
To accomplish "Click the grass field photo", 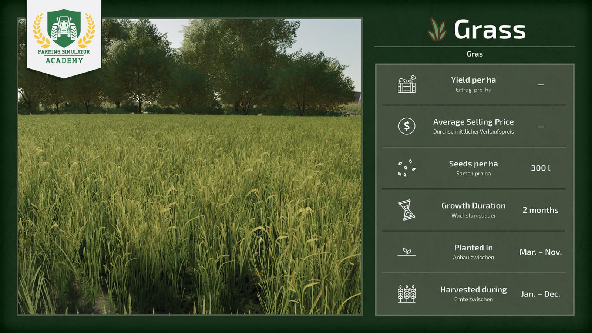I will (x=189, y=185).
